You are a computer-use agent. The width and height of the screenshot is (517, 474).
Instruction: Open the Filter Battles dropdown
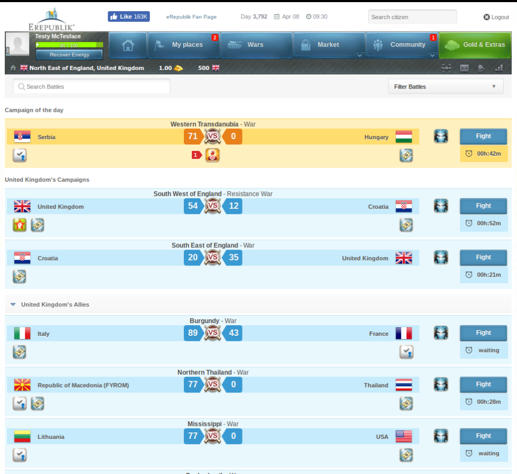click(446, 86)
